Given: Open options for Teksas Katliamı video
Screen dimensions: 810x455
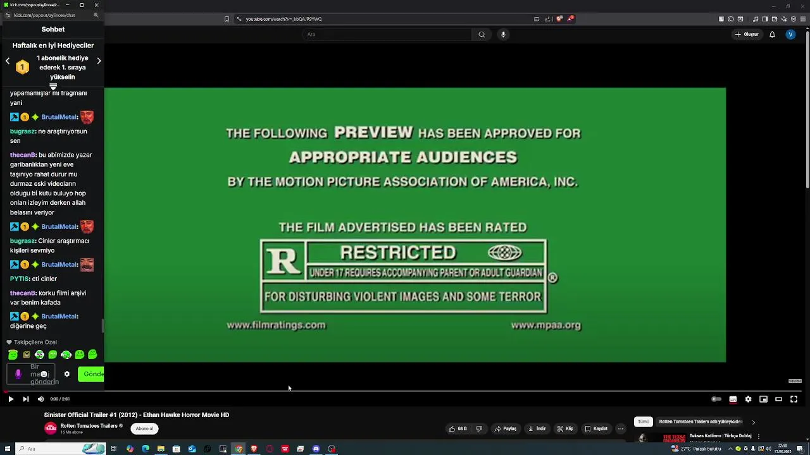Looking at the screenshot, I should point(758,436).
